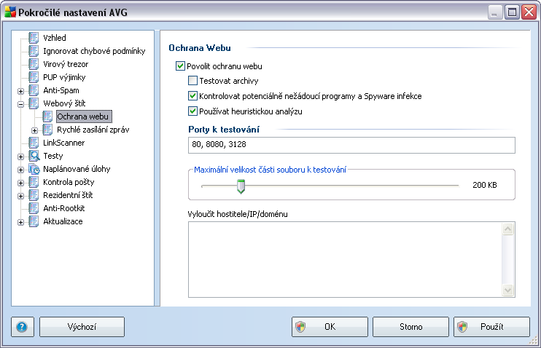The image size is (541, 348).
Task: Expand the Kontrola pošty node
Action: pyautogui.click(x=20, y=183)
